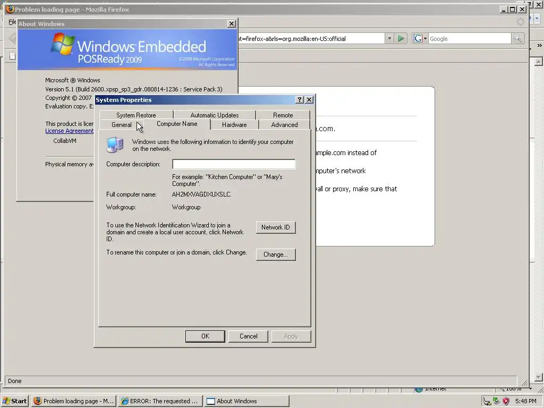Click the Firefox URL address field
The image size is (544, 408).
[311, 38]
